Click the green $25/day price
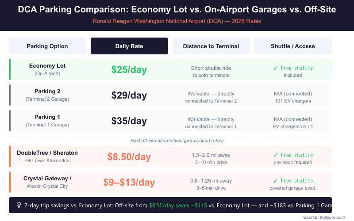This screenshot has height=221, width=354. point(129,70)
